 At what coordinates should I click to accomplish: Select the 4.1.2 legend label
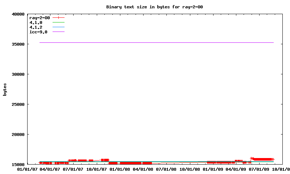(x=36, y=27)
